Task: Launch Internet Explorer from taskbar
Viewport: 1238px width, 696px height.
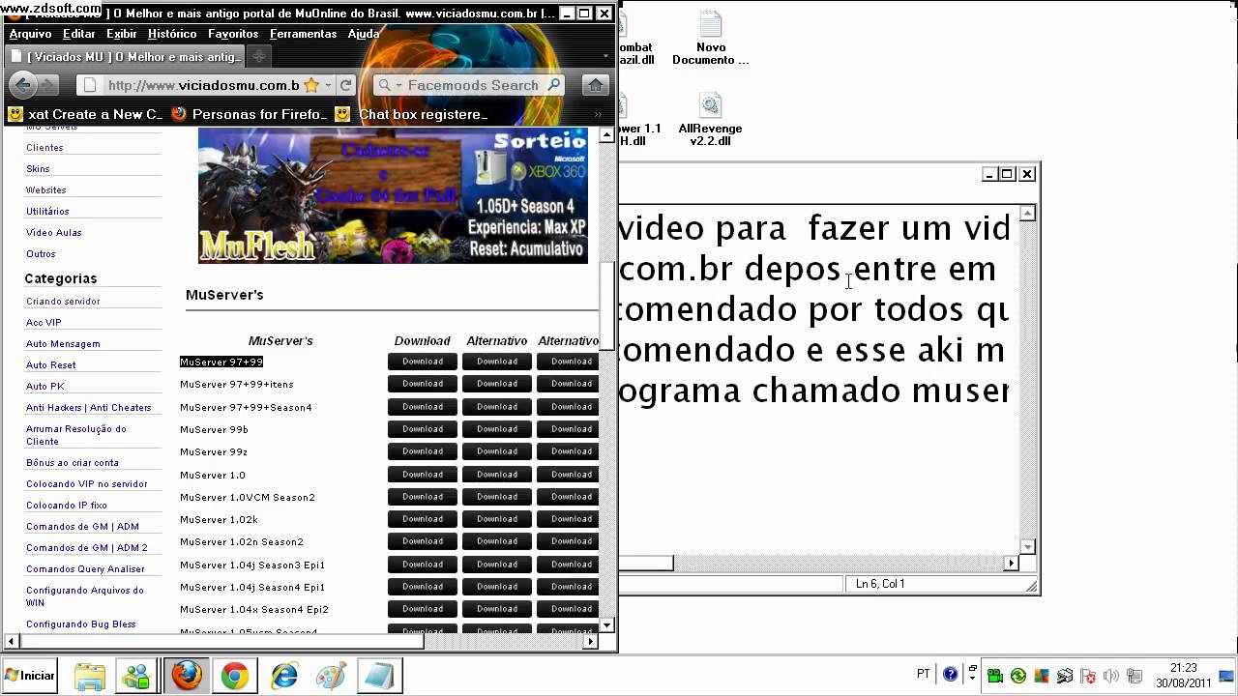Action: click(x=283, y=676)
